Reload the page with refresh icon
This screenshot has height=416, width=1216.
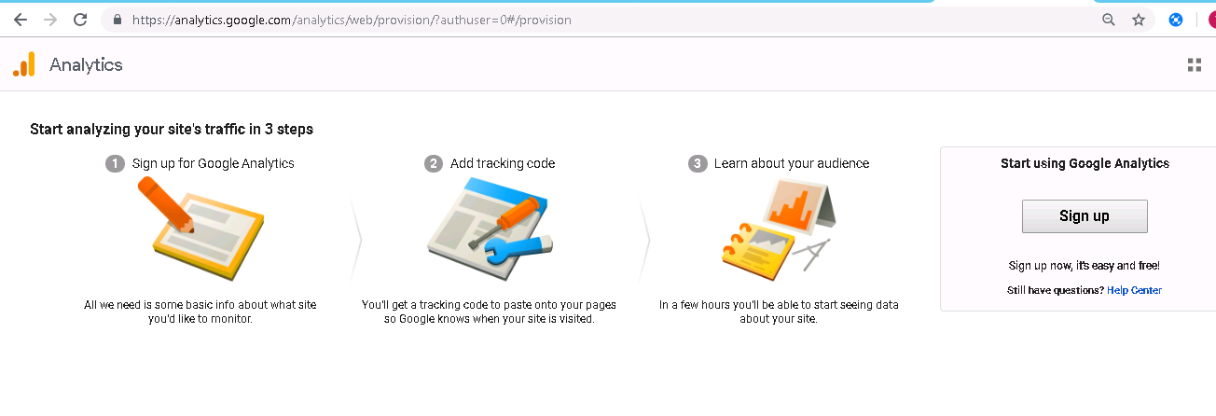pyautogui.click(x=80, y=20)
